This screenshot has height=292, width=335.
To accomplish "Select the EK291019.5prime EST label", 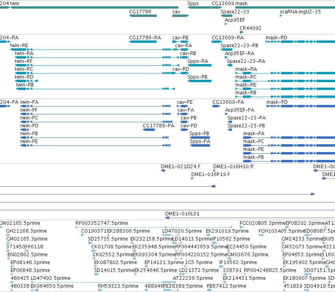I will pyautogui.click(x=227, y=231).
